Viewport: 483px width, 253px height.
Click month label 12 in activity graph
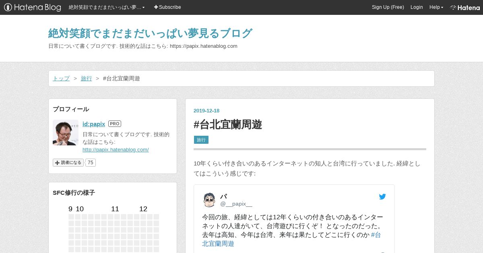tap(143, 209)
